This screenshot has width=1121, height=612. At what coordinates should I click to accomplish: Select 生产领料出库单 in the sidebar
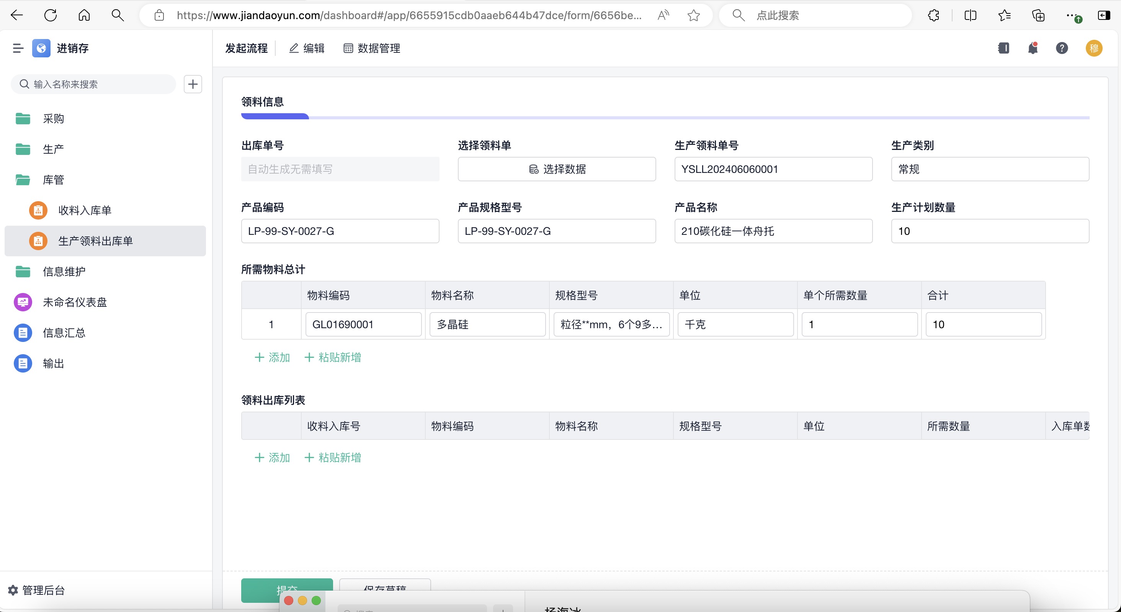coord(105,241)
